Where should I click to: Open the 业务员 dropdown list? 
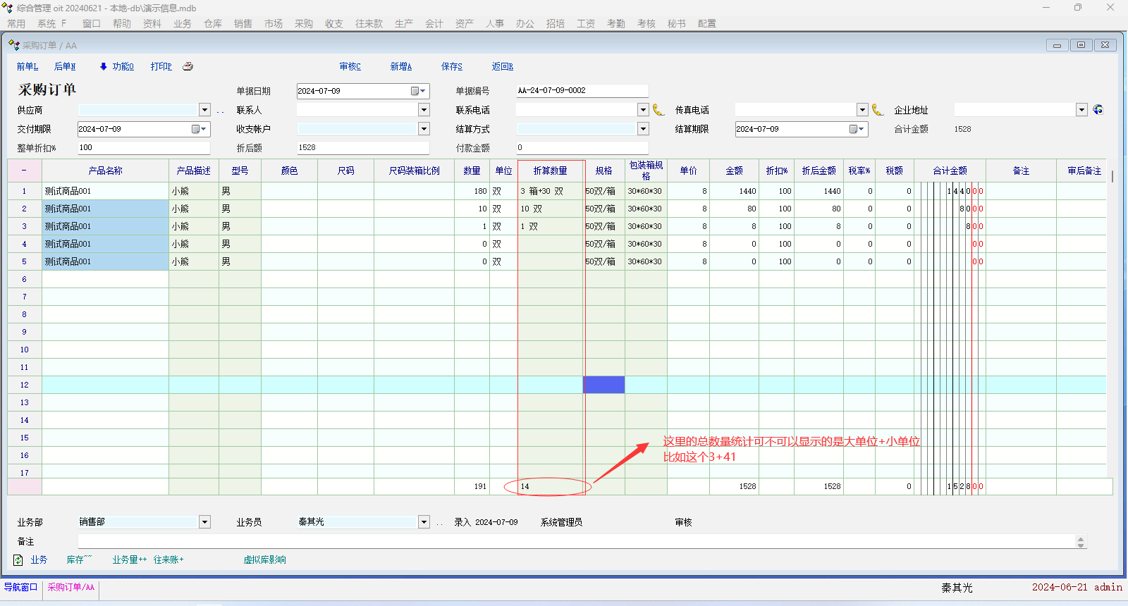pos(424,522)
